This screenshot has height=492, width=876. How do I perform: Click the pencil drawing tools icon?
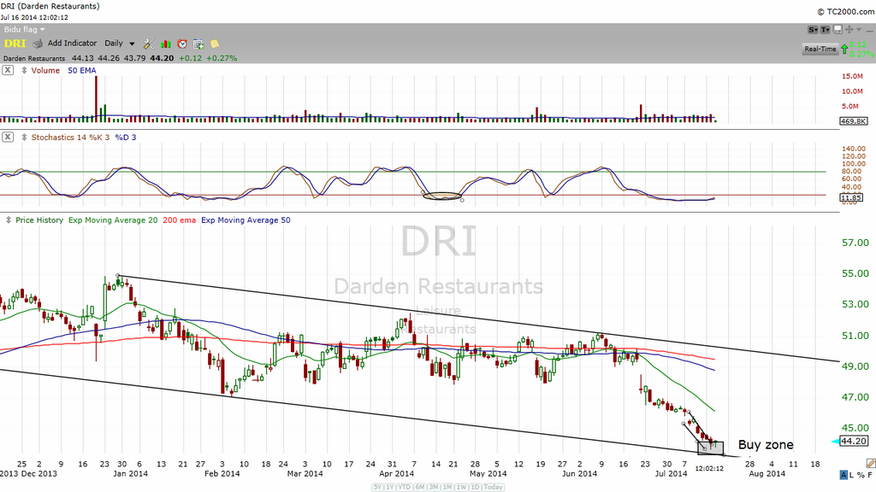pos(870,463)
